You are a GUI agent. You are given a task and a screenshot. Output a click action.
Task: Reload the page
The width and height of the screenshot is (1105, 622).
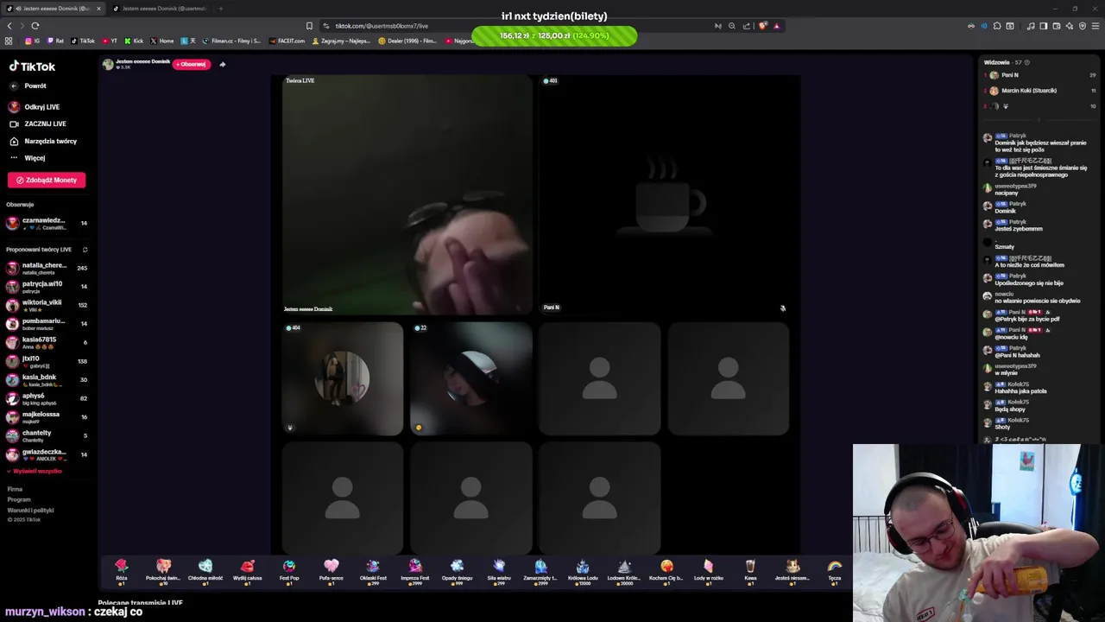tap(35, 26)
